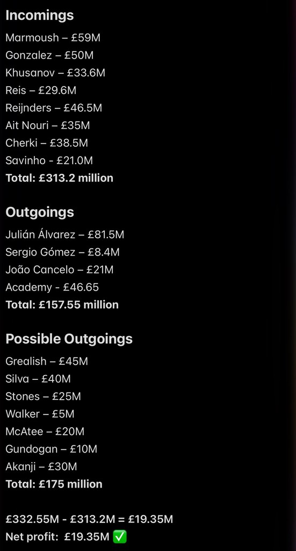Select the Akanji – £30M entry

tap(41, 467)
